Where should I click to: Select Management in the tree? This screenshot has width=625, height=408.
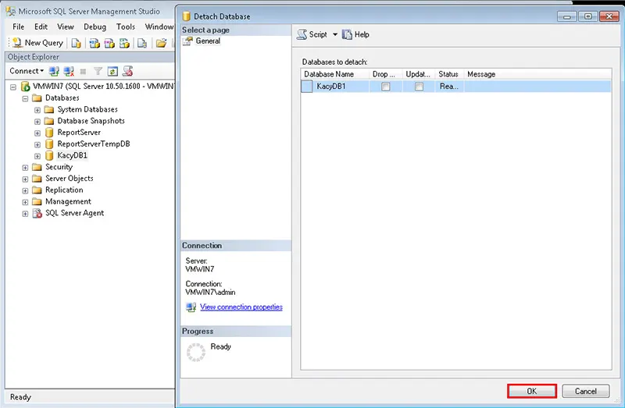pos(68,202)
